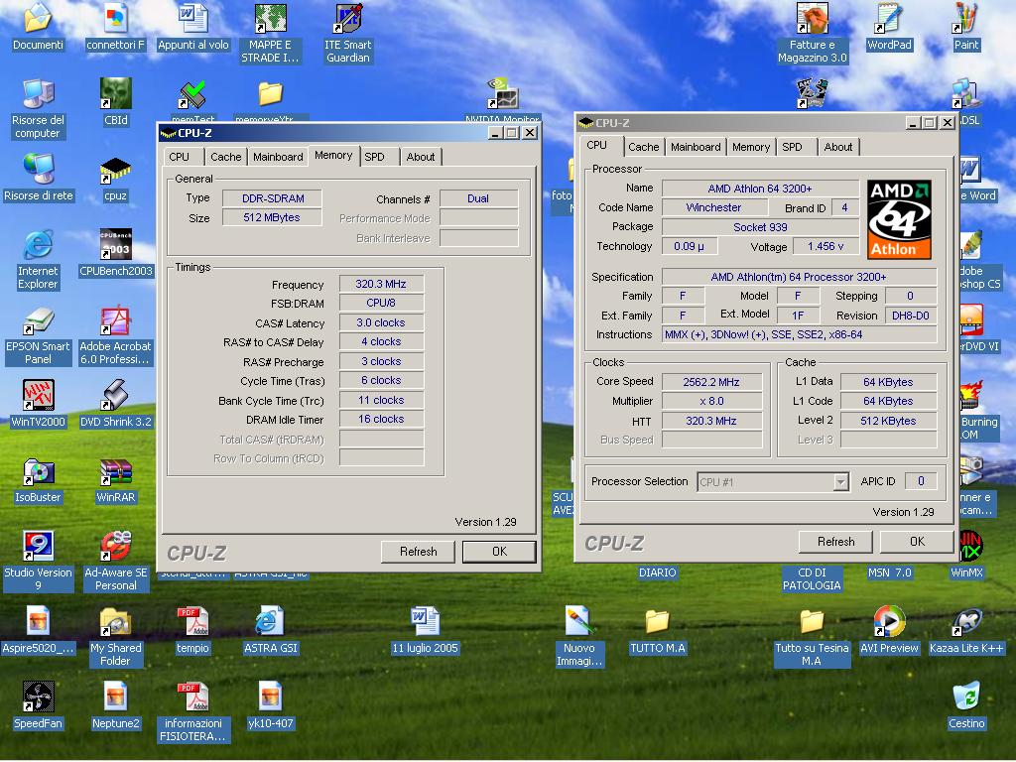1016x762 pixels.
Task: Click OK in the Memory CPU-Z window
Action: coord(499,552)
